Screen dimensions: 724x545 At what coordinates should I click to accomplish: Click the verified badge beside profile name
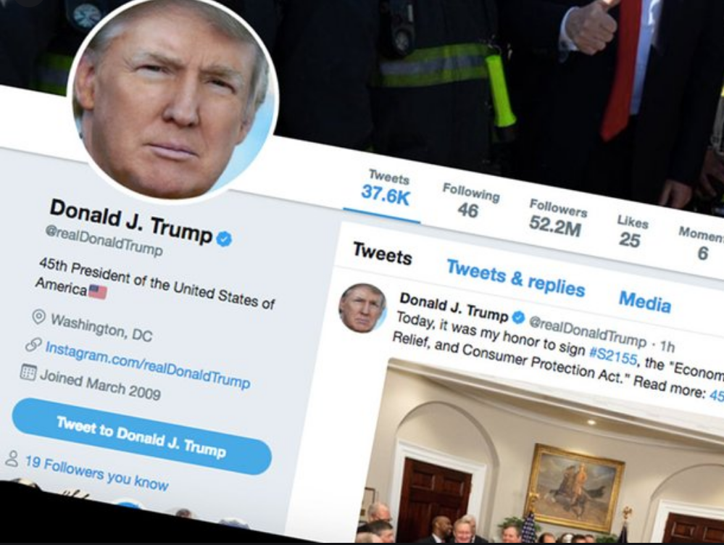pos(224,238)
